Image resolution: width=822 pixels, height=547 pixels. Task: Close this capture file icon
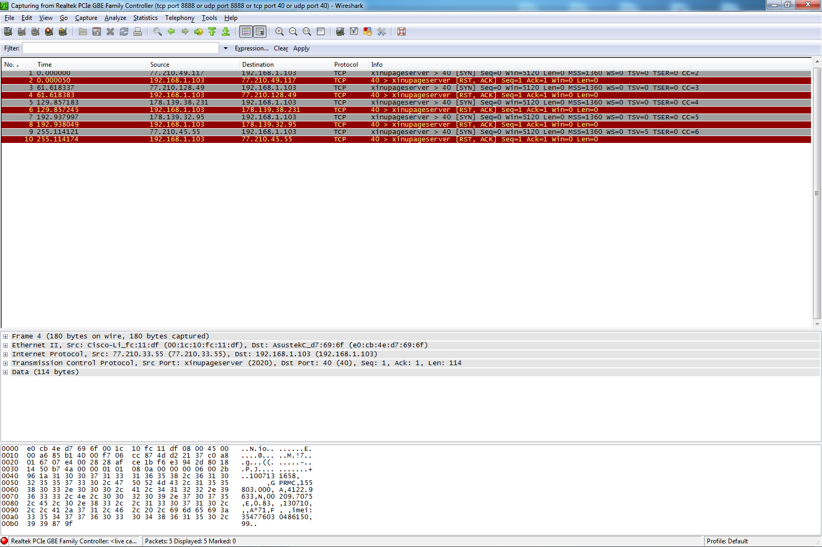point(110,32)
